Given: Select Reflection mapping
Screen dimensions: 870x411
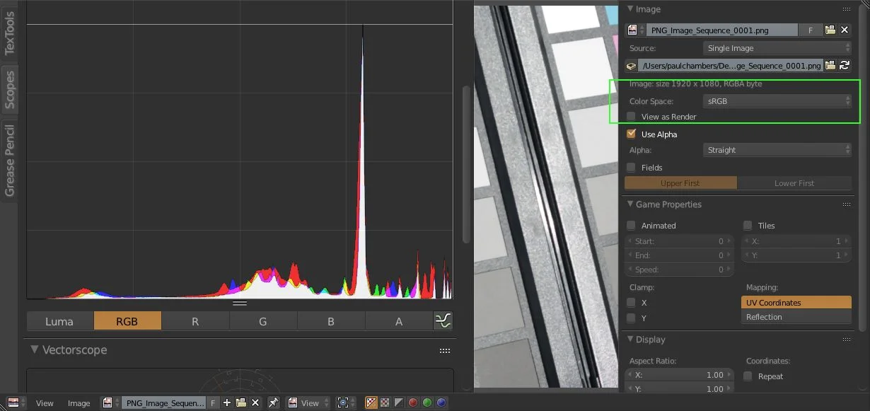Looking at the screenshot, I should click(x=796, y=317).
